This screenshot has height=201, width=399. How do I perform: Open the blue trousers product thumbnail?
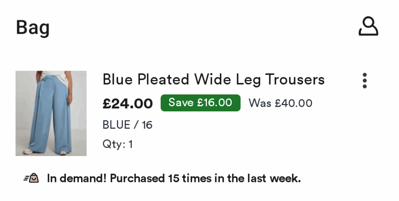[51, 113]
